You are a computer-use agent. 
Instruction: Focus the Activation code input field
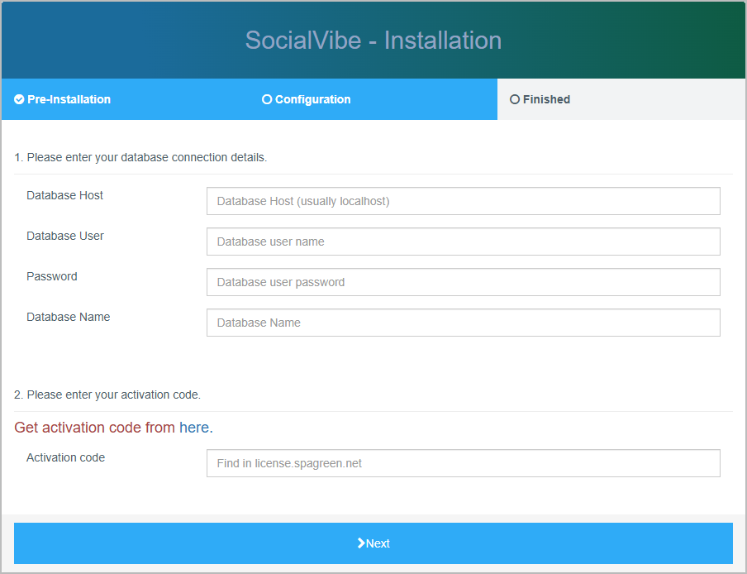(x=463, y=463)
